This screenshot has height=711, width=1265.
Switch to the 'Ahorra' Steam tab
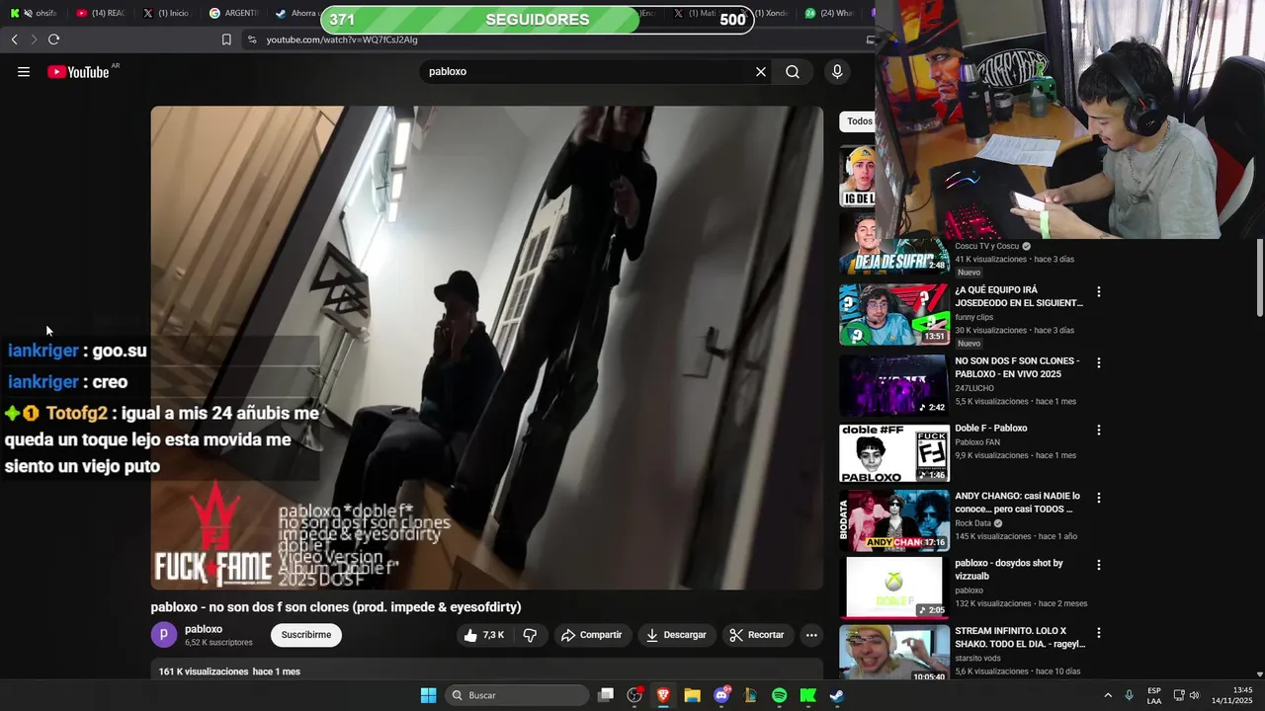click(295, 13)
